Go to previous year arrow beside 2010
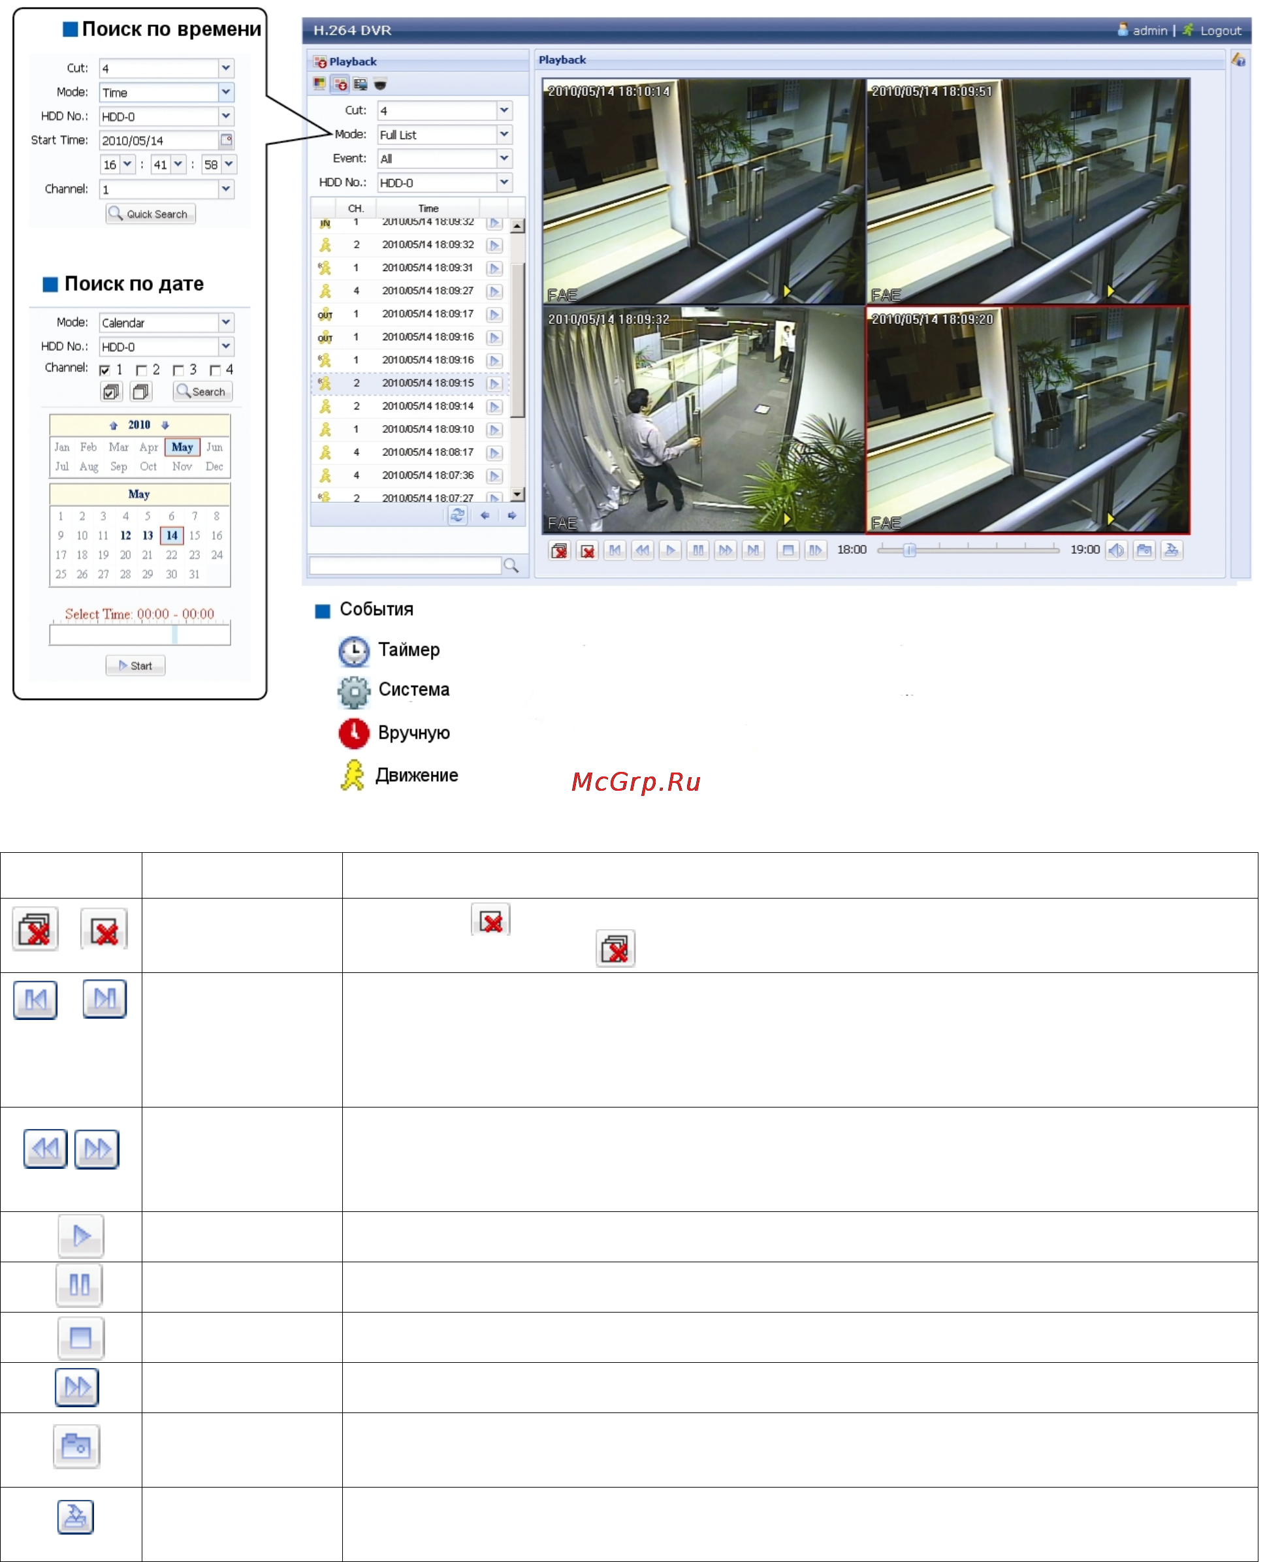This screenshot has width=1265, height=1562. click(114, 426)
